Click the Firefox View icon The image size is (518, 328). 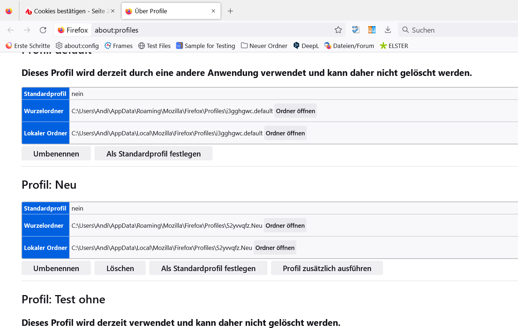[x=9, y=11]
